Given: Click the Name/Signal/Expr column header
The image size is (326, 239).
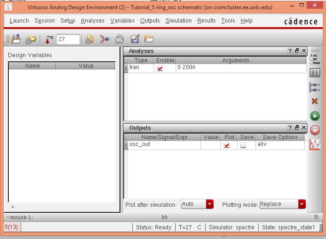Looking at the screenshot, I should (164, 137).
